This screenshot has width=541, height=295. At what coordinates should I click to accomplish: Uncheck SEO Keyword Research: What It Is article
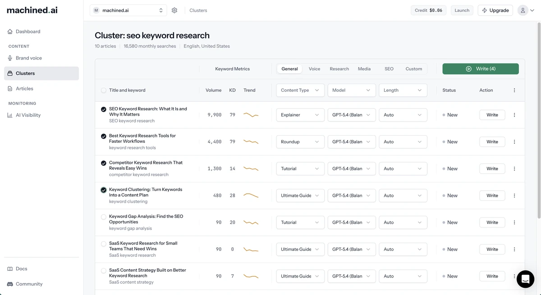[x=104, y=109]
